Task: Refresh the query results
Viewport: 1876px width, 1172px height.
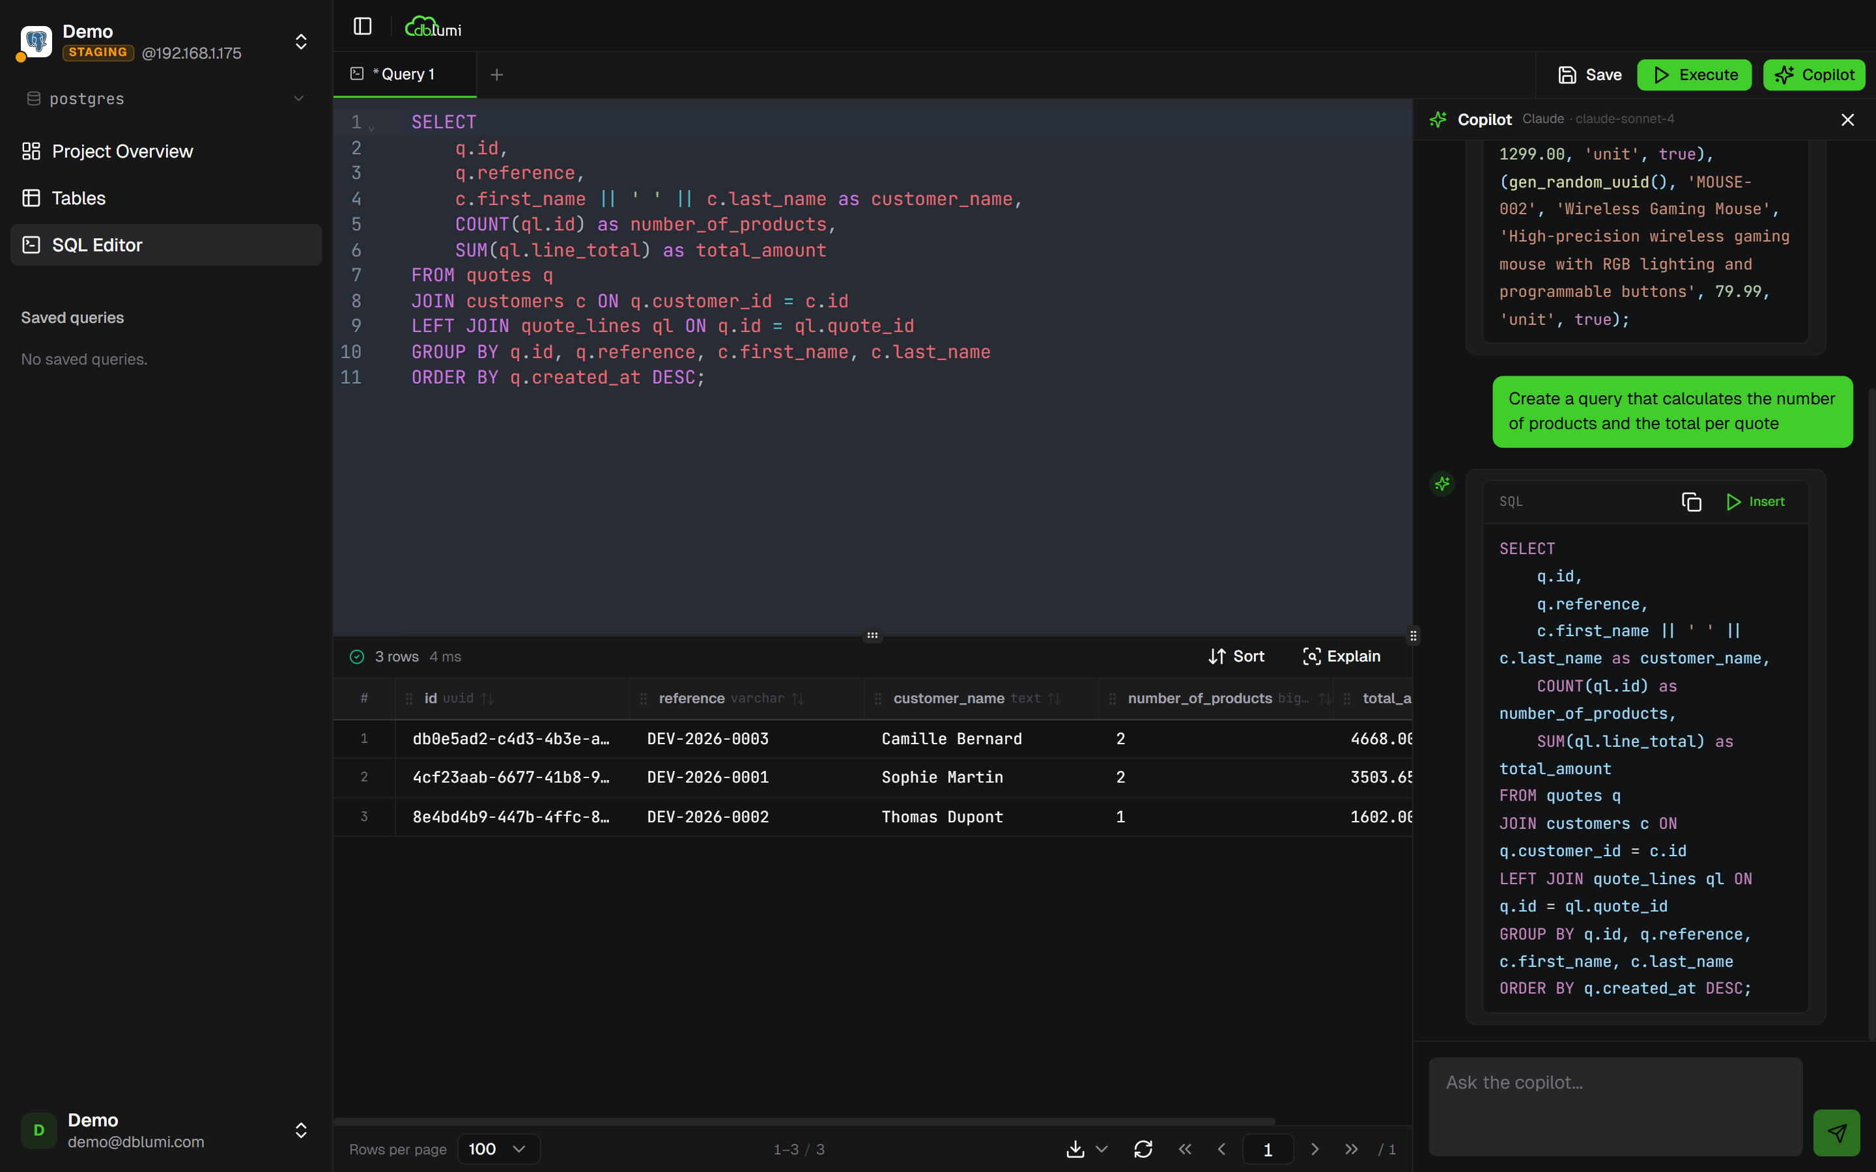Action: tap(1143, 1149)
